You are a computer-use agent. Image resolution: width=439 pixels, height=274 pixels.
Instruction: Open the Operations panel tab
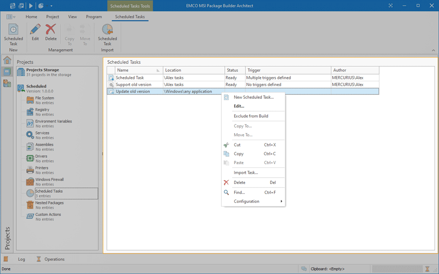[x=51, y=259]
